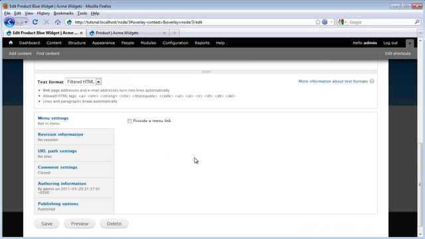The image size is (425, 239).
Task: Reload the page with the refresh icon
Action: (35, 22)
